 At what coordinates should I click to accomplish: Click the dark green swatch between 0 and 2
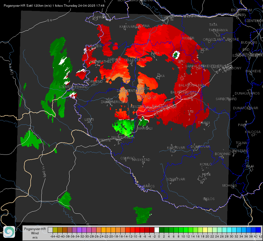(x=161, y=230)
